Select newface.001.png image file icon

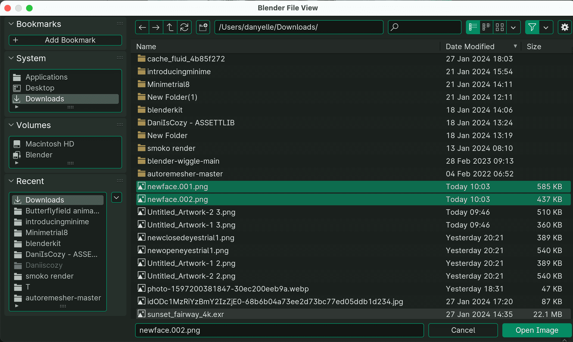[x=141, y=186]
